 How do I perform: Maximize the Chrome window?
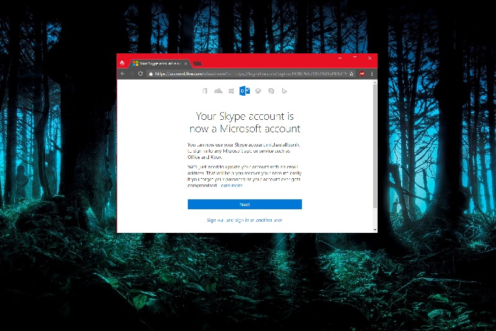(x=355, y=58)
